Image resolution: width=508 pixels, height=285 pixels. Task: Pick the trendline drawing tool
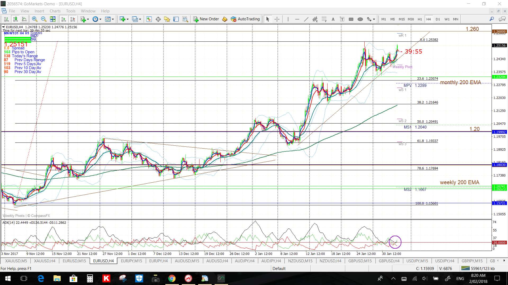[x=306, y=19]
